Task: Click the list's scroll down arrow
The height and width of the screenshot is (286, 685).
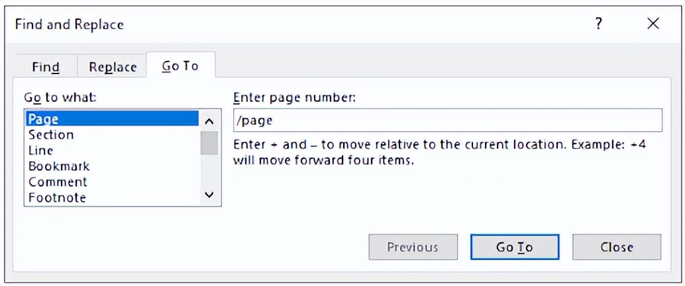Action: 209,195
